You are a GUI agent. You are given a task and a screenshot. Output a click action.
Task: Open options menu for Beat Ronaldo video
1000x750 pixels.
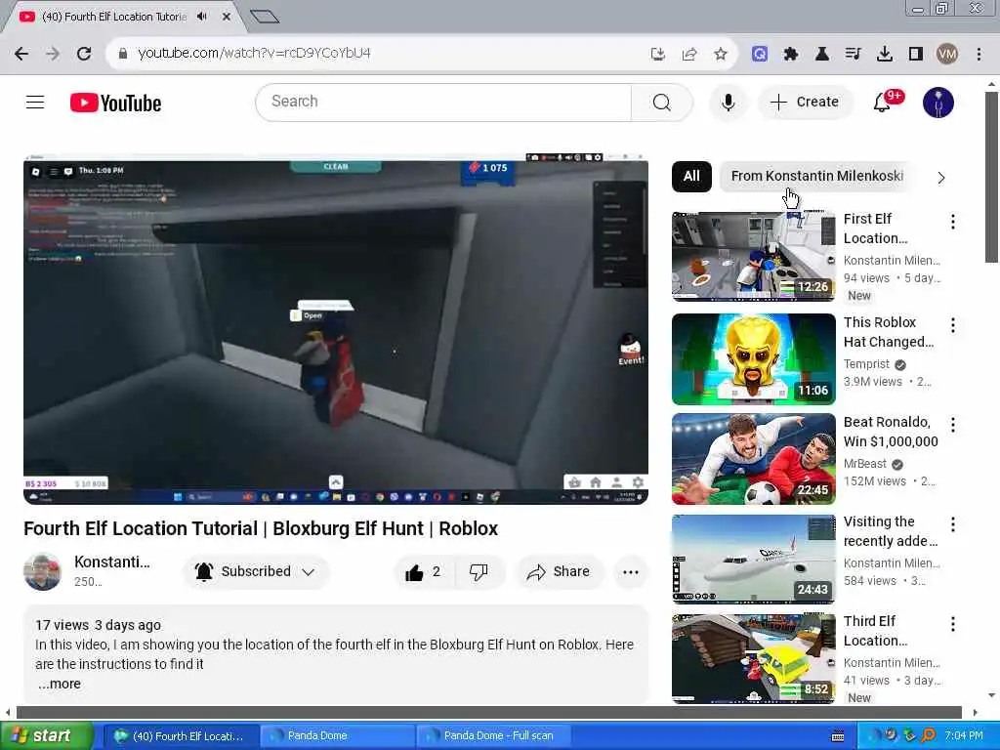point(953,425)
